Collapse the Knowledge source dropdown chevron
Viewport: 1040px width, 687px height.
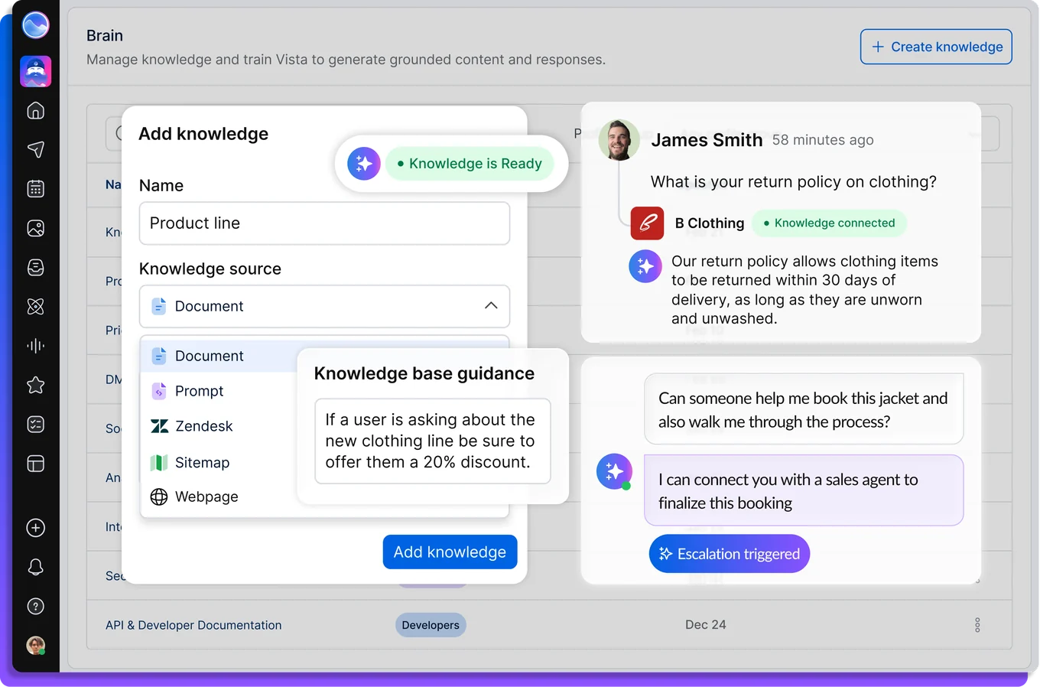click(x=491, y=306)
